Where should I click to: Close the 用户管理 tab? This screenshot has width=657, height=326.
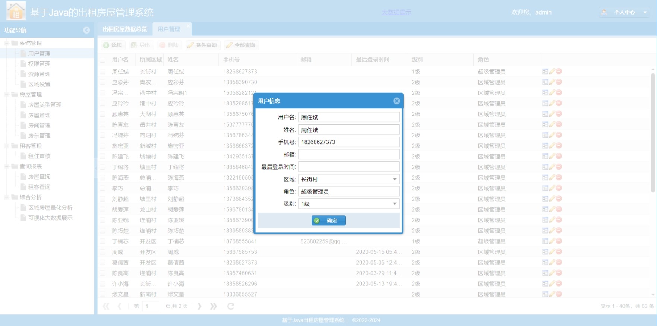pyautogui.click(x=188, y=26)
